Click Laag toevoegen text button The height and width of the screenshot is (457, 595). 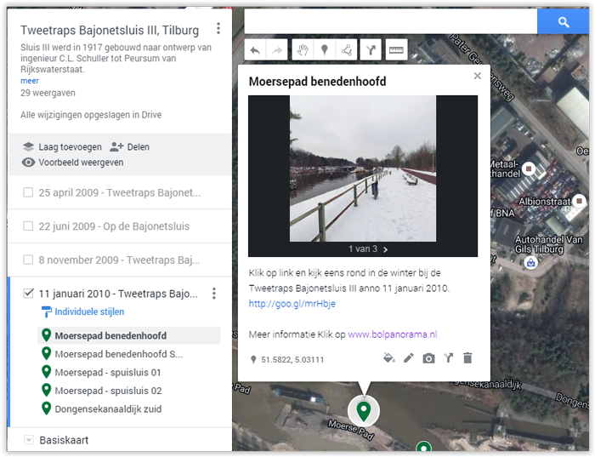(x=71, y=146)
